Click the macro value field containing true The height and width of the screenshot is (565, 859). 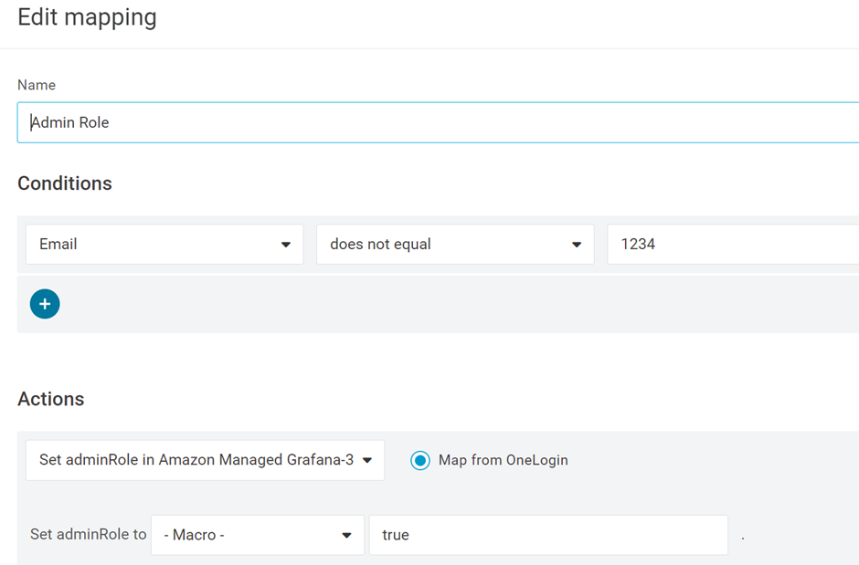click(548, 535)
